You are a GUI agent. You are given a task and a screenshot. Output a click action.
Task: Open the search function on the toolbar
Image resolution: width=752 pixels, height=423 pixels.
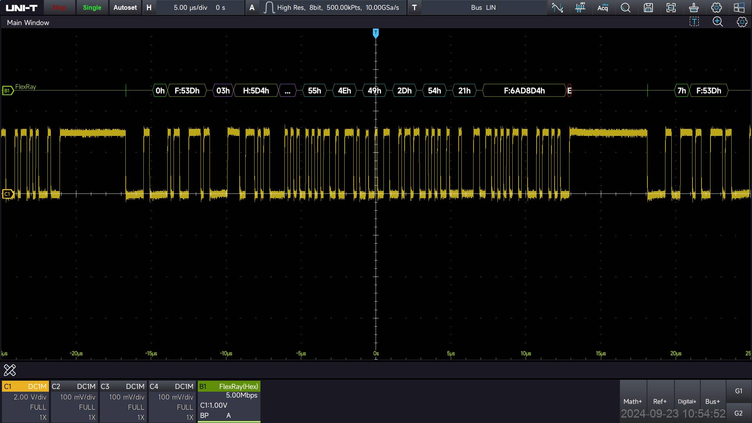pyautogui.click(x=625, y=7)
